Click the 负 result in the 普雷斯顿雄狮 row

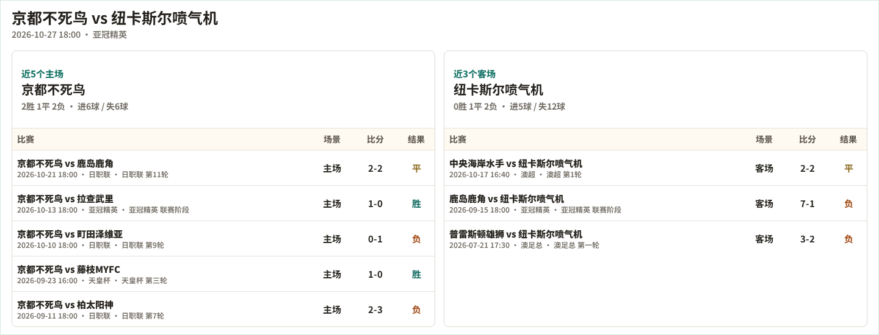[848, 239]
